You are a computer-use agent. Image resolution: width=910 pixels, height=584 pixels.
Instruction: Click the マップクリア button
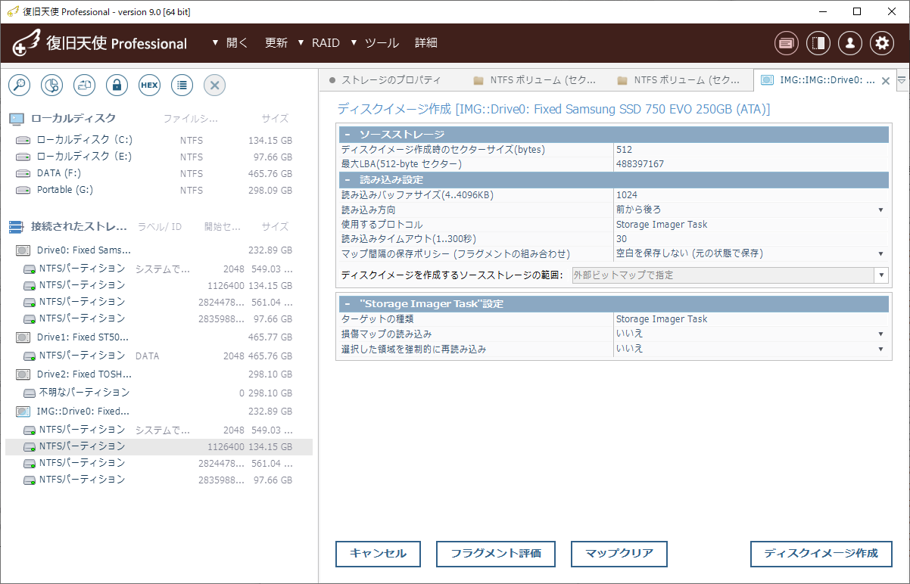point(619,554)
